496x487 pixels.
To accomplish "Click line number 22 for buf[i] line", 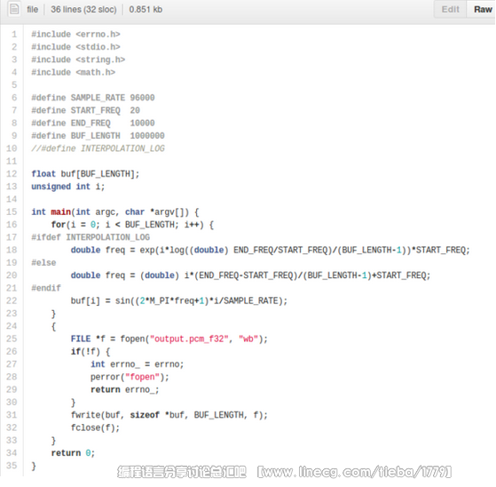I will 12,300.
